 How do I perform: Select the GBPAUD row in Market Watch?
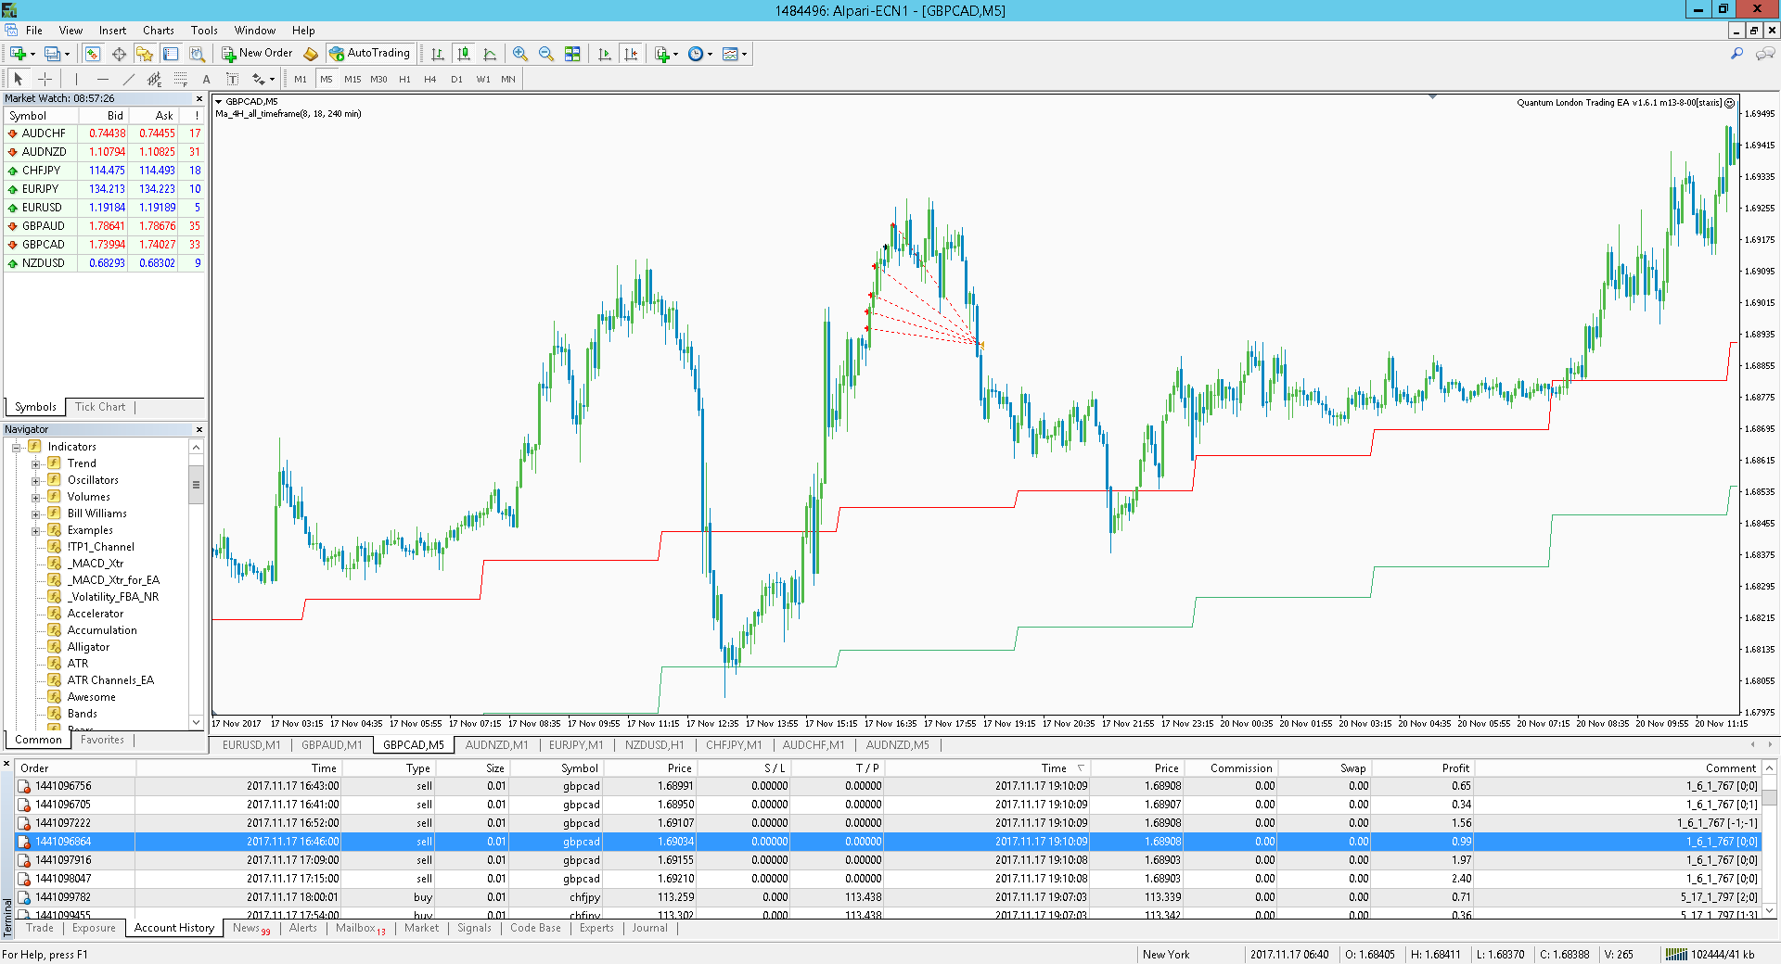tap(104, 226)
